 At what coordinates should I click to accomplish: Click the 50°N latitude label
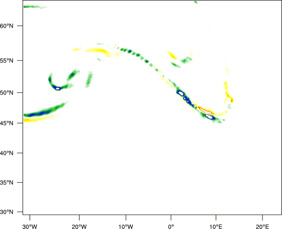point(7,93)
